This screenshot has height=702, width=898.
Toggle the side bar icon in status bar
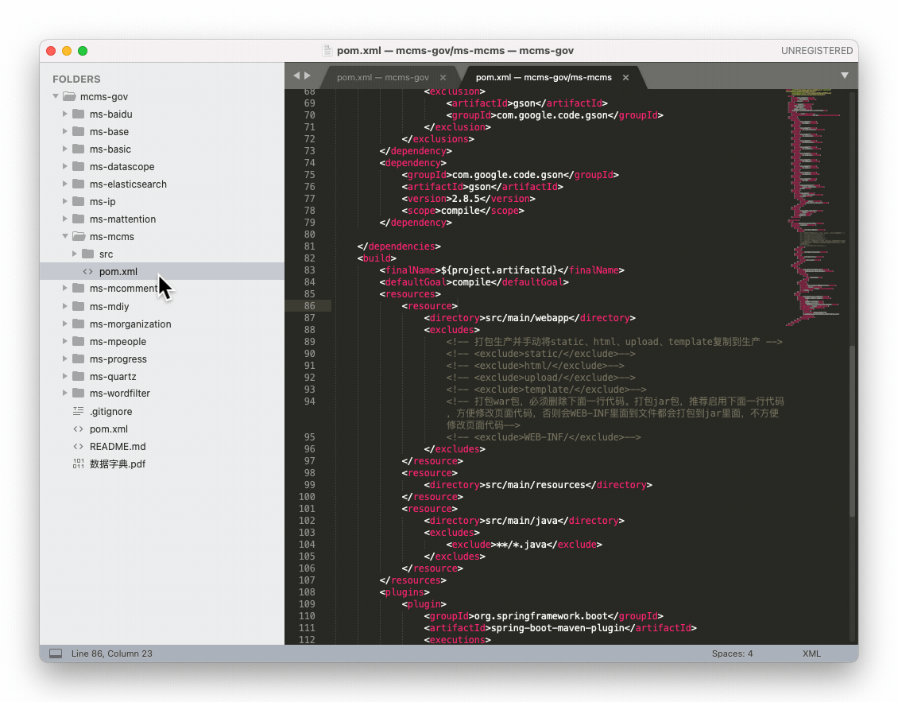[x=56, y=654]
